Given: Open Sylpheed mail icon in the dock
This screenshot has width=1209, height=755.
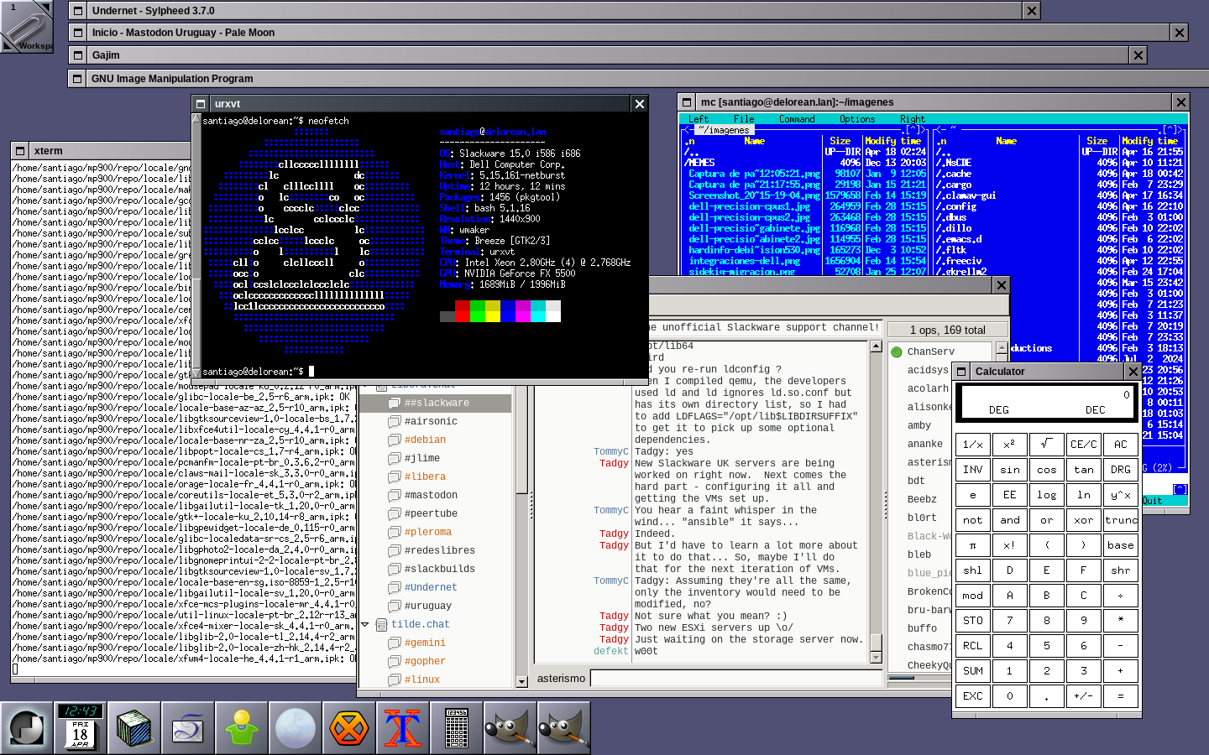Looking at the screenshot, I should pyautogui.click(x=188, y=728).
